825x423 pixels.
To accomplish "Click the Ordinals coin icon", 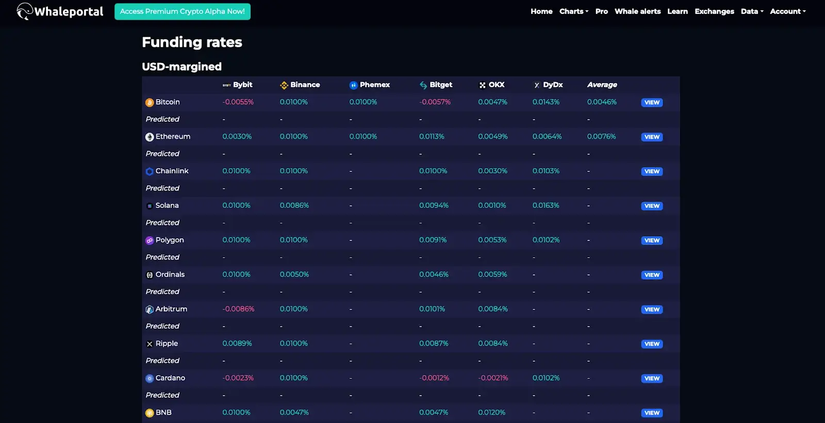I will click(150, 275).
